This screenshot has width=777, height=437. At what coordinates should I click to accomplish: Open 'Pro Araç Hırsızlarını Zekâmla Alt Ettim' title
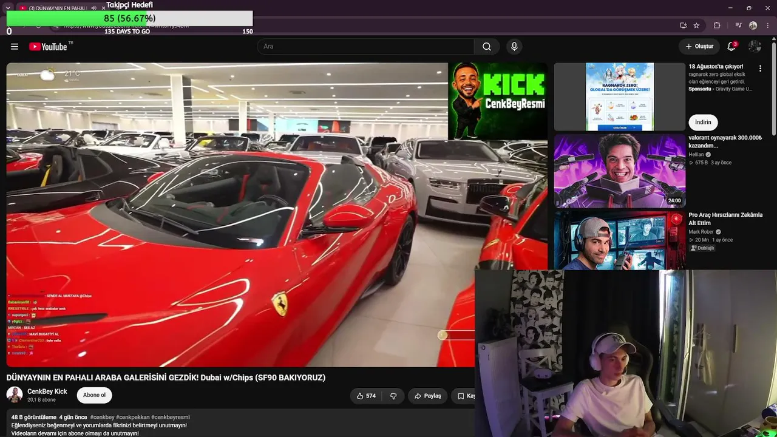[725, 219]
